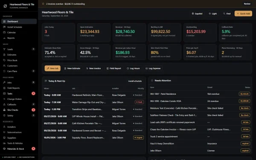
Task: Click the Price Book tag icon
Action: click(x=4, y=60)
